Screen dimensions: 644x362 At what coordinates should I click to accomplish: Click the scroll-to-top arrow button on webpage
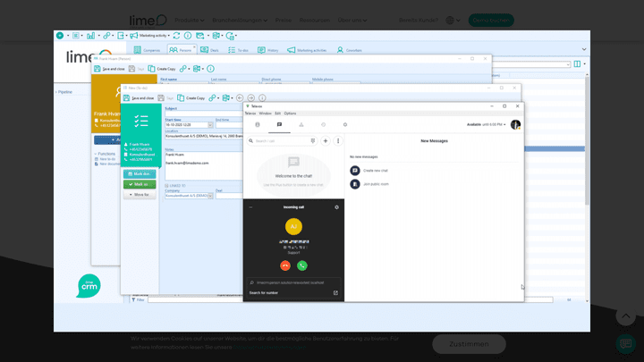[625, 316]
